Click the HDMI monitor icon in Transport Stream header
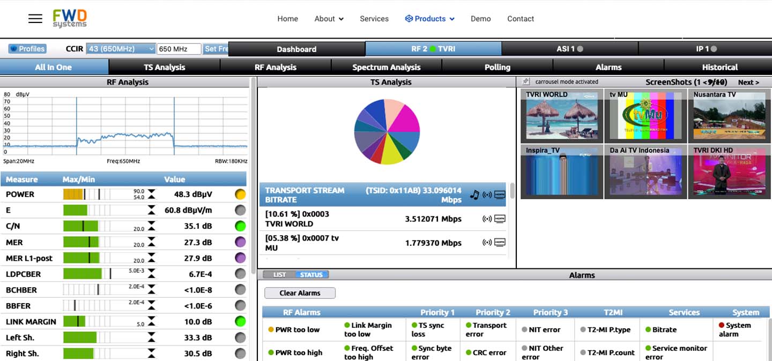Screen dimensions: 772x361 (x=500, y=195)
